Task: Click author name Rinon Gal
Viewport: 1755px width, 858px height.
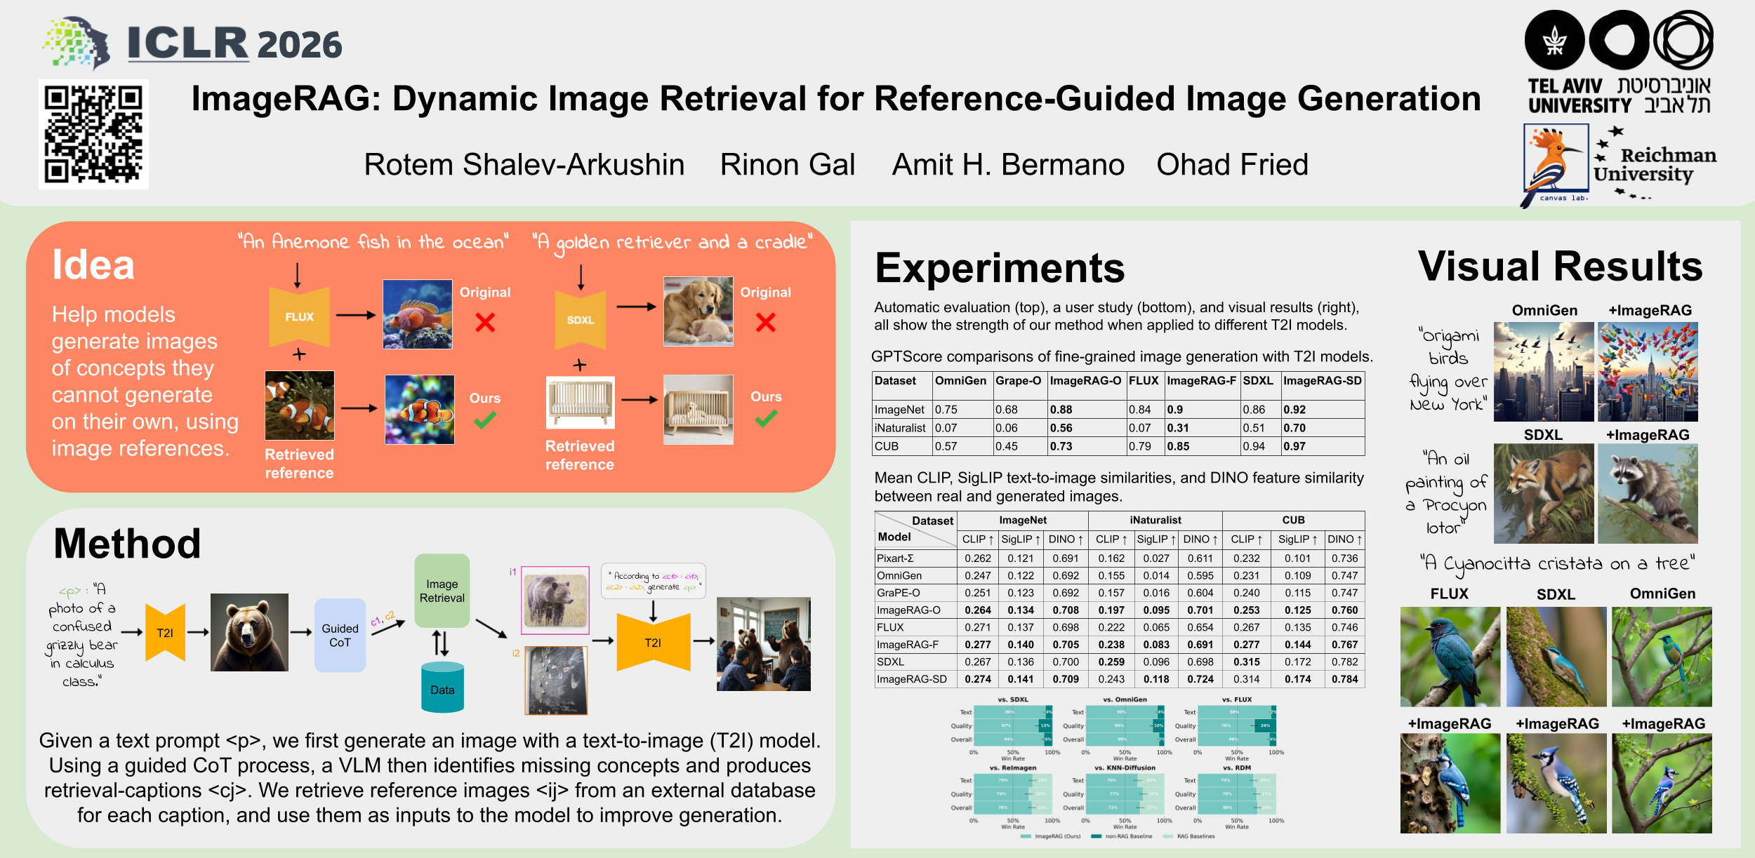Action: pos(787,165)
